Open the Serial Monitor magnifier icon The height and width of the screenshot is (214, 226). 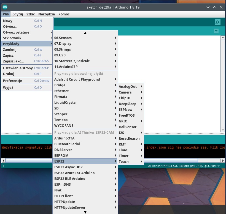point(217,22)
